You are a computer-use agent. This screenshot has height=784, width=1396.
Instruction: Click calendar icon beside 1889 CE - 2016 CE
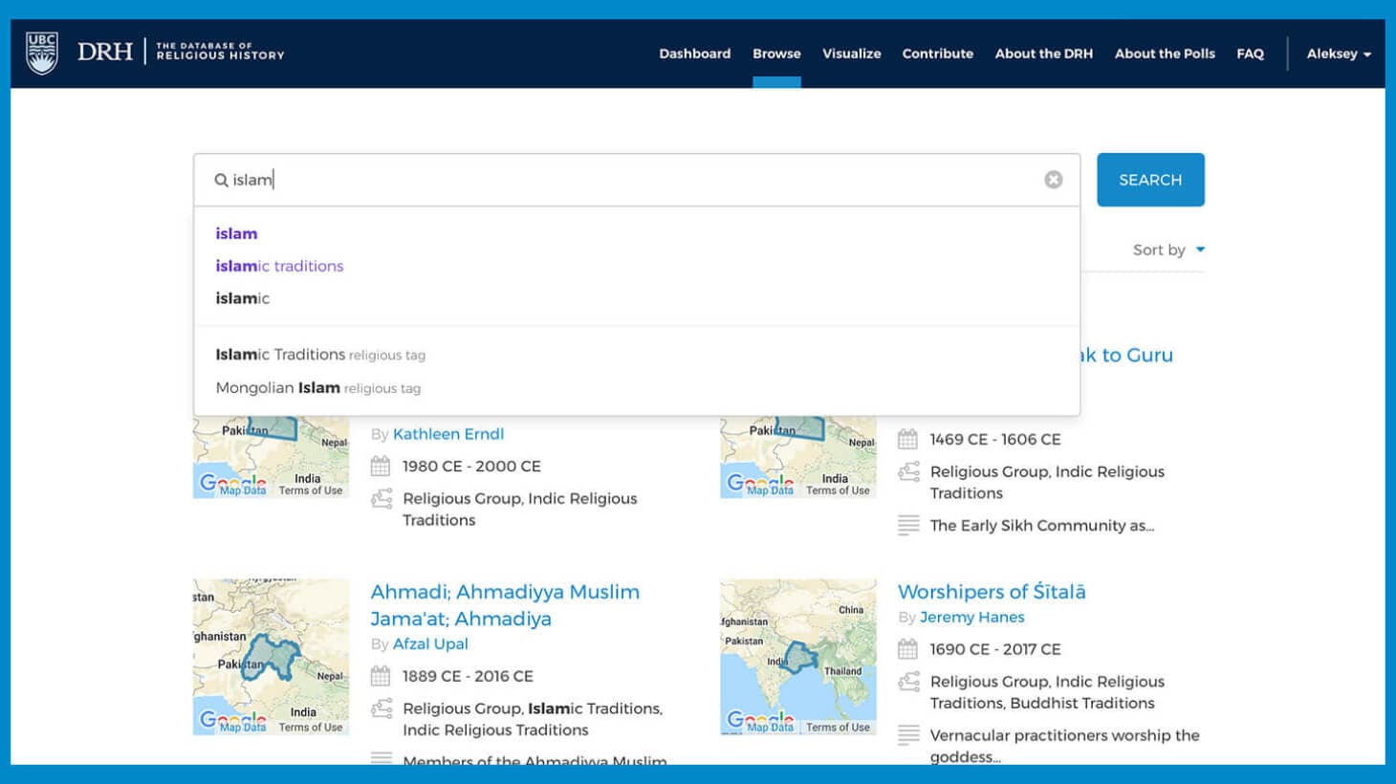381,676
